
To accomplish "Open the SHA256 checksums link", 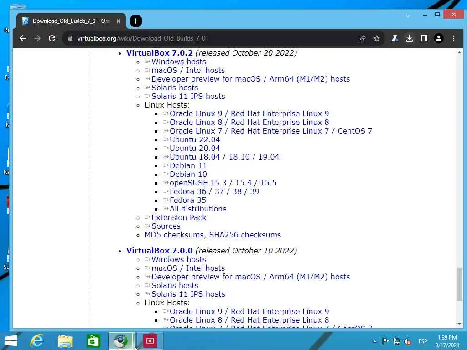I will tap(245, 235).
